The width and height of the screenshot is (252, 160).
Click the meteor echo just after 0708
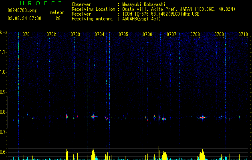pyautogui.click(x=202, y=118)
